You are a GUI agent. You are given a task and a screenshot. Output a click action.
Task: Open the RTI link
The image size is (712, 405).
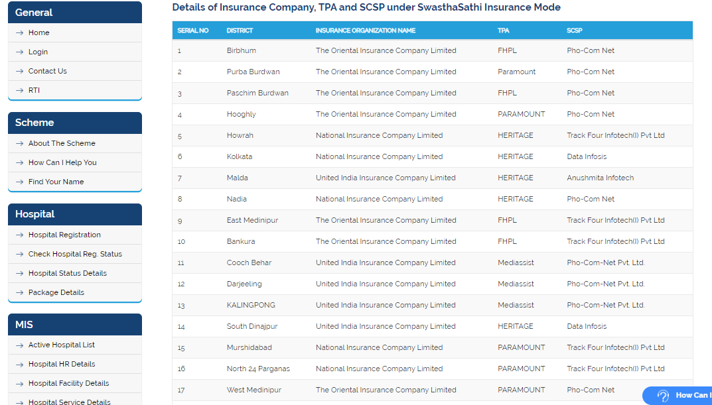pyautogui.click(x=34, y=90)
